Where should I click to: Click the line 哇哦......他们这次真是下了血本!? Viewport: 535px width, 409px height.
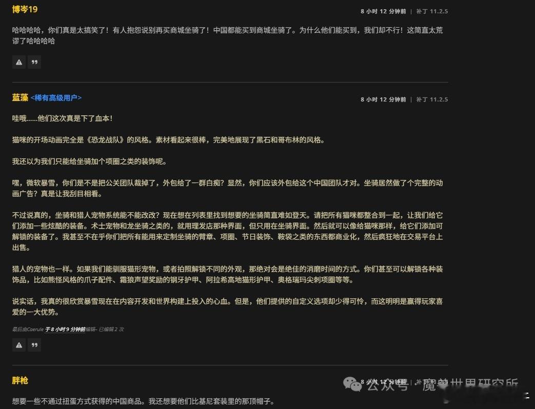63,118
